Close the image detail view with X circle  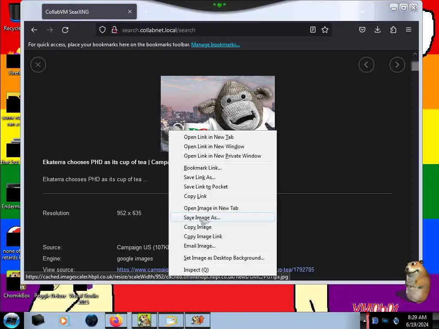point(38,65)
